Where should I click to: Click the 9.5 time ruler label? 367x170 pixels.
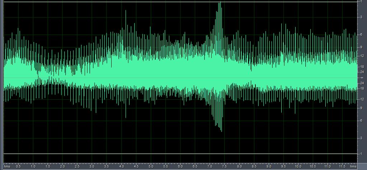click(x=283, y=166)
